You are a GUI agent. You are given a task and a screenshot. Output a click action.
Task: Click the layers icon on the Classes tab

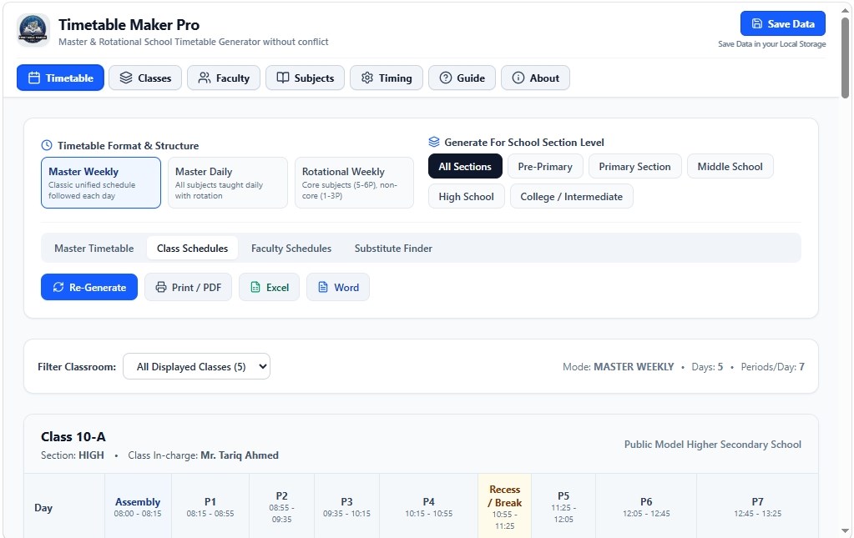click(126, 78)
